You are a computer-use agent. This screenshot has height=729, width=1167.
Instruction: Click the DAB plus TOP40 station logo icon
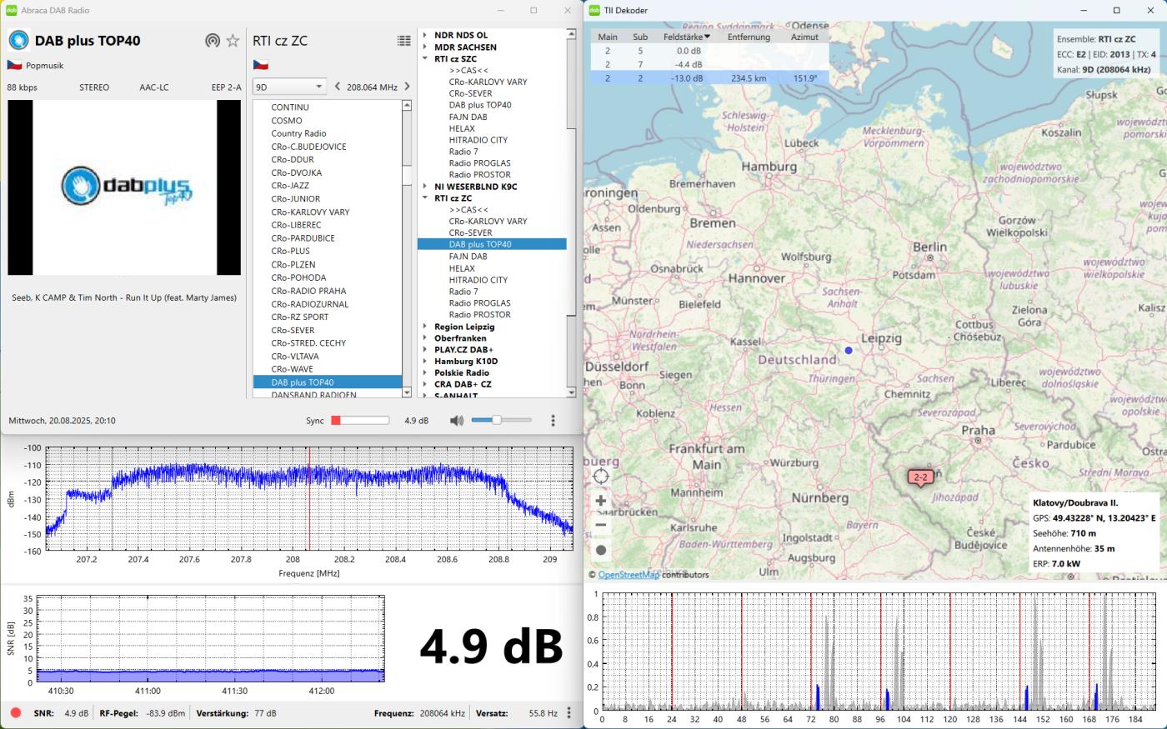tap(18, 40)
